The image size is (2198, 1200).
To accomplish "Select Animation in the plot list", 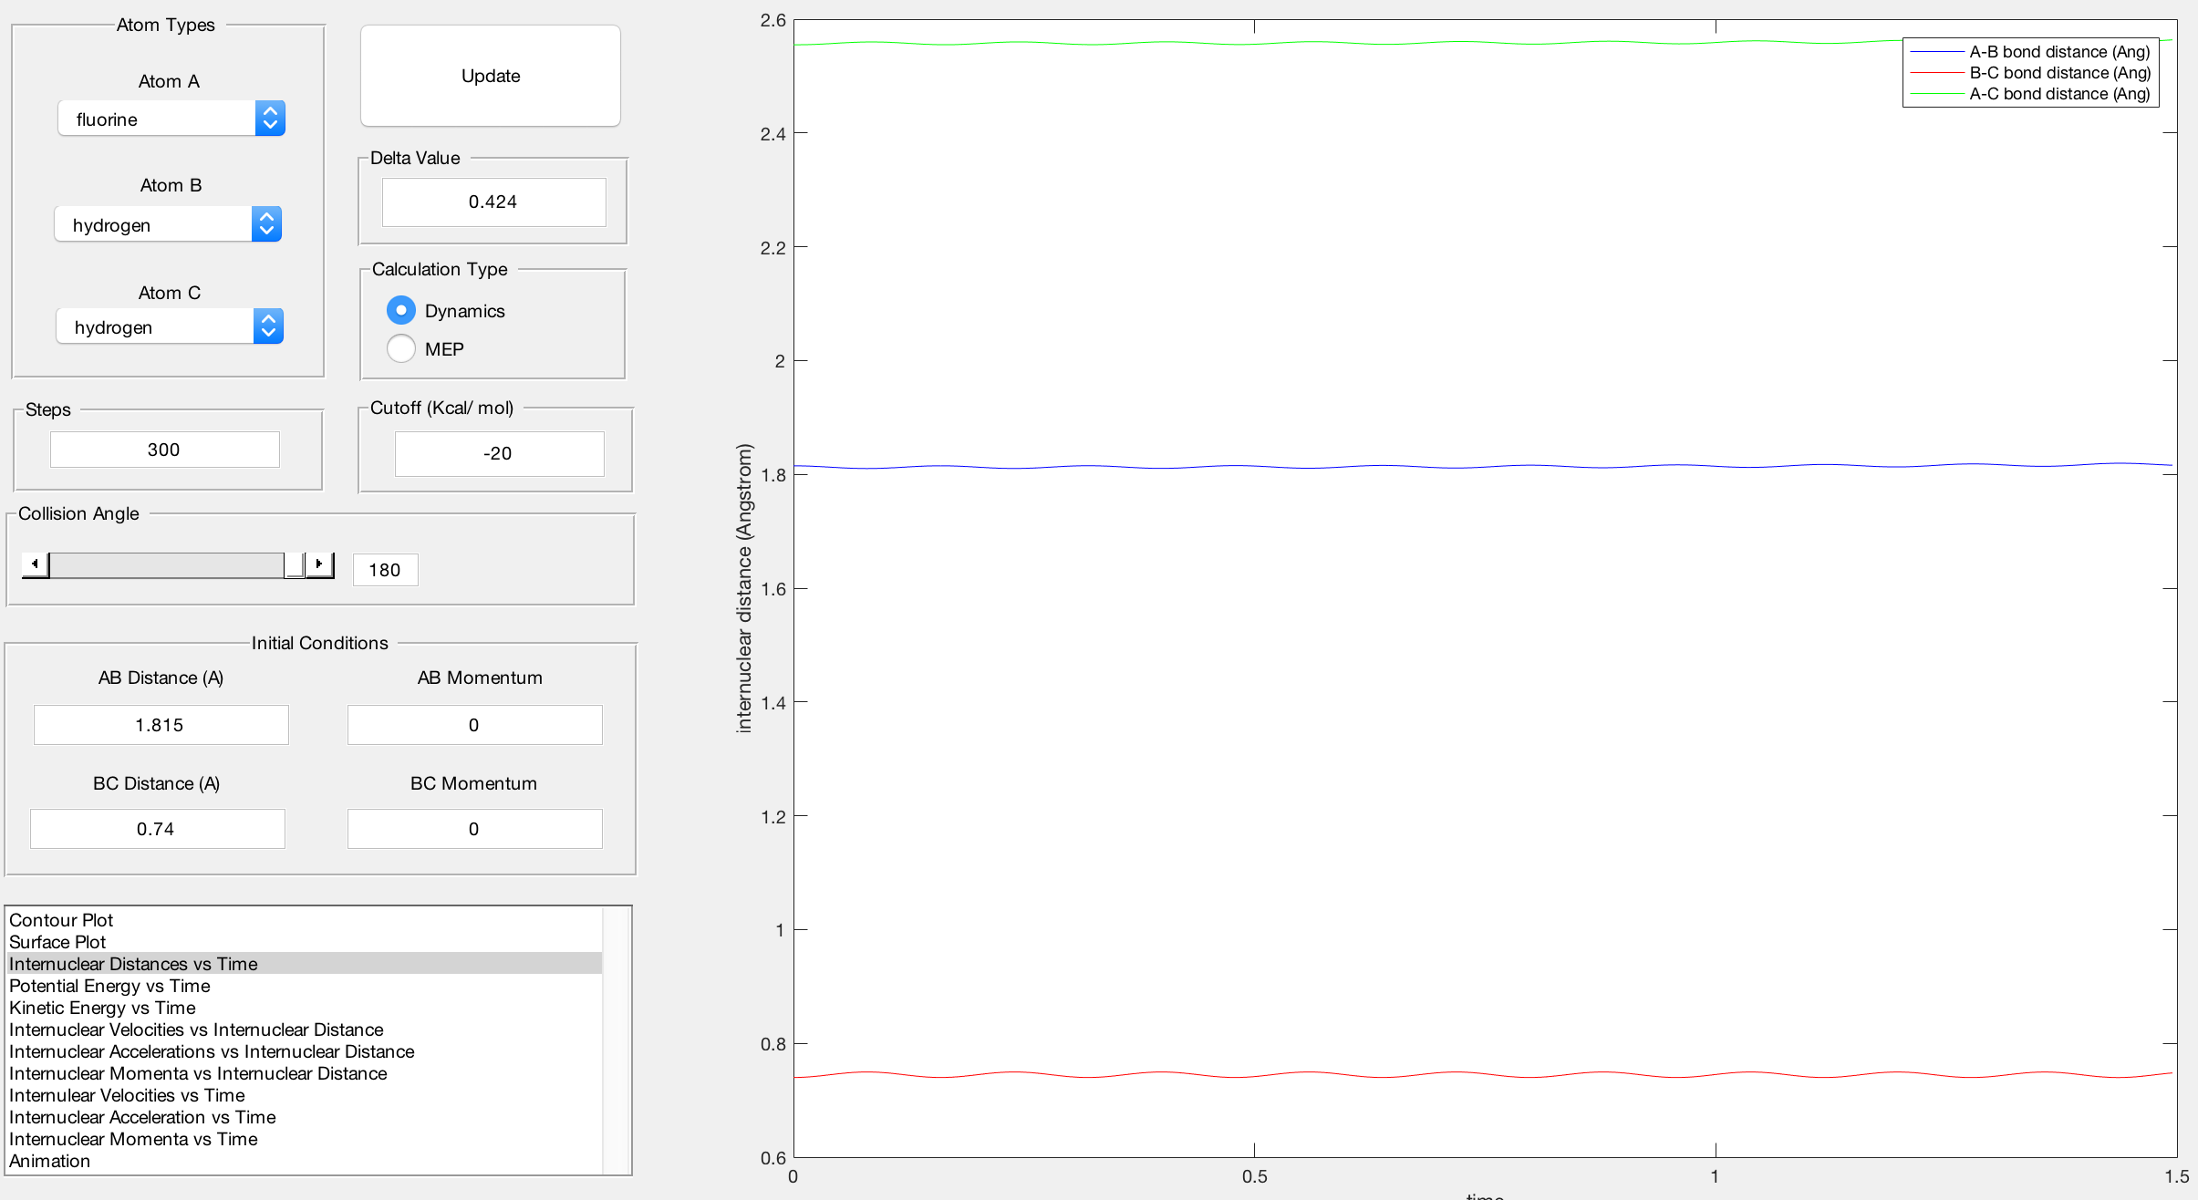I will 305,1161.
